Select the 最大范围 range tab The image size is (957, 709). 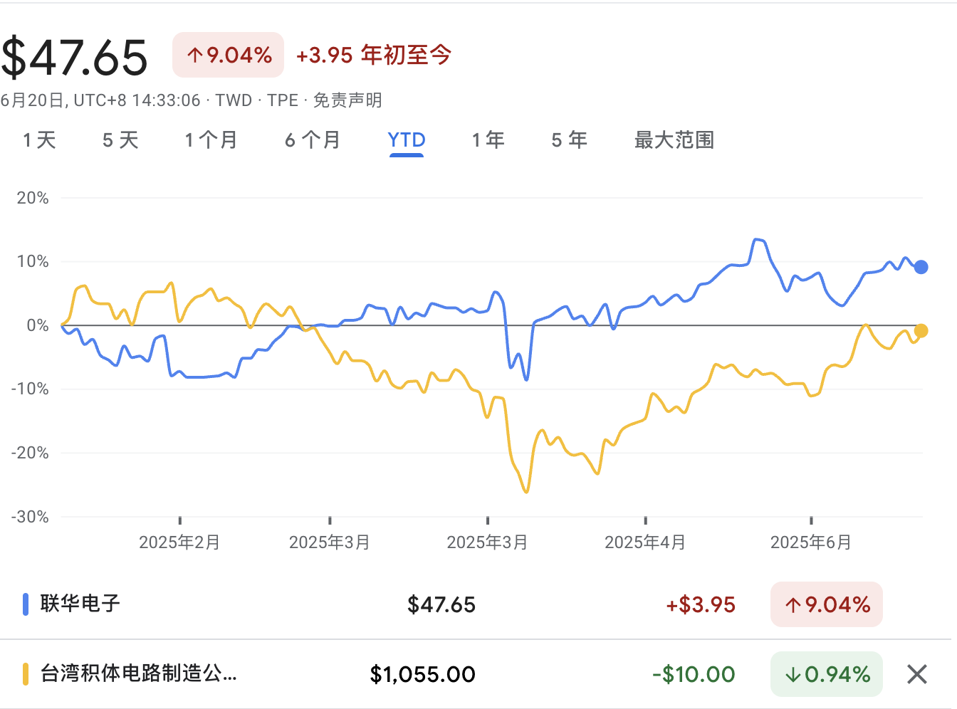pos(674,140)
